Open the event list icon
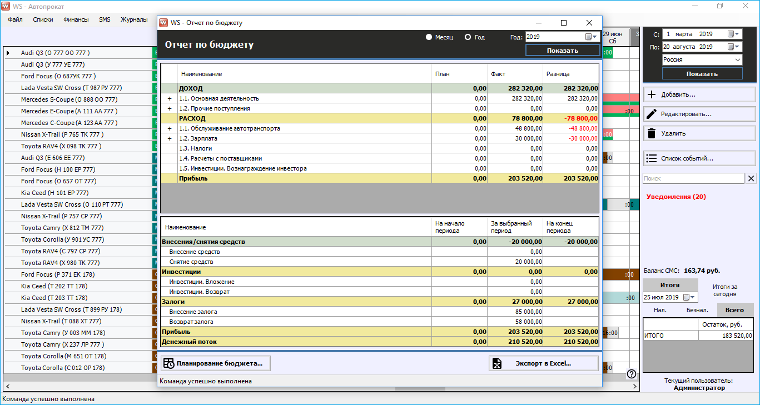 tap(652, 158)
